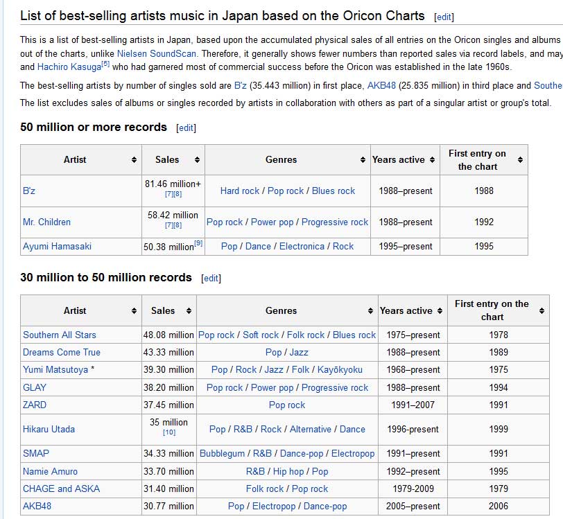The width and height of the screenshot is (563, 519).
Task: Open GLAY artist link
Action: pyautogui.click(x=35, y=387)
